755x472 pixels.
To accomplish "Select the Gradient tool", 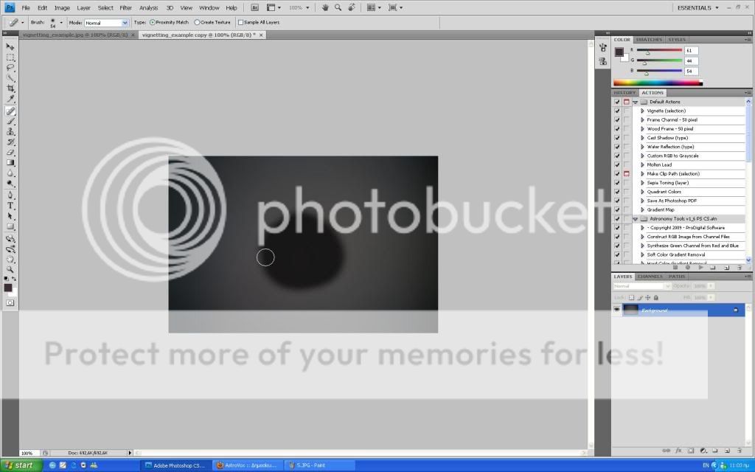I will 10,163.
